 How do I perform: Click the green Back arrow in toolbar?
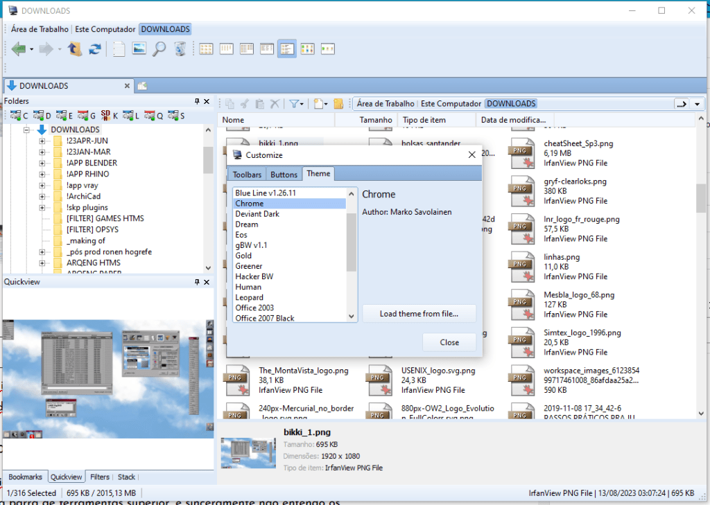[18, 48]
